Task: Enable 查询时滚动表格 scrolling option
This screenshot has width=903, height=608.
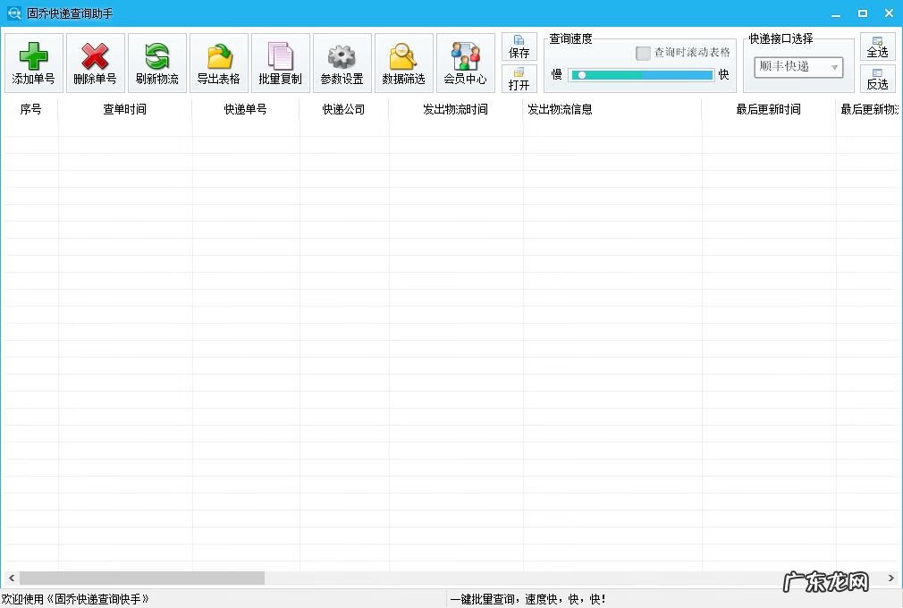Action: tap(642, 53)
